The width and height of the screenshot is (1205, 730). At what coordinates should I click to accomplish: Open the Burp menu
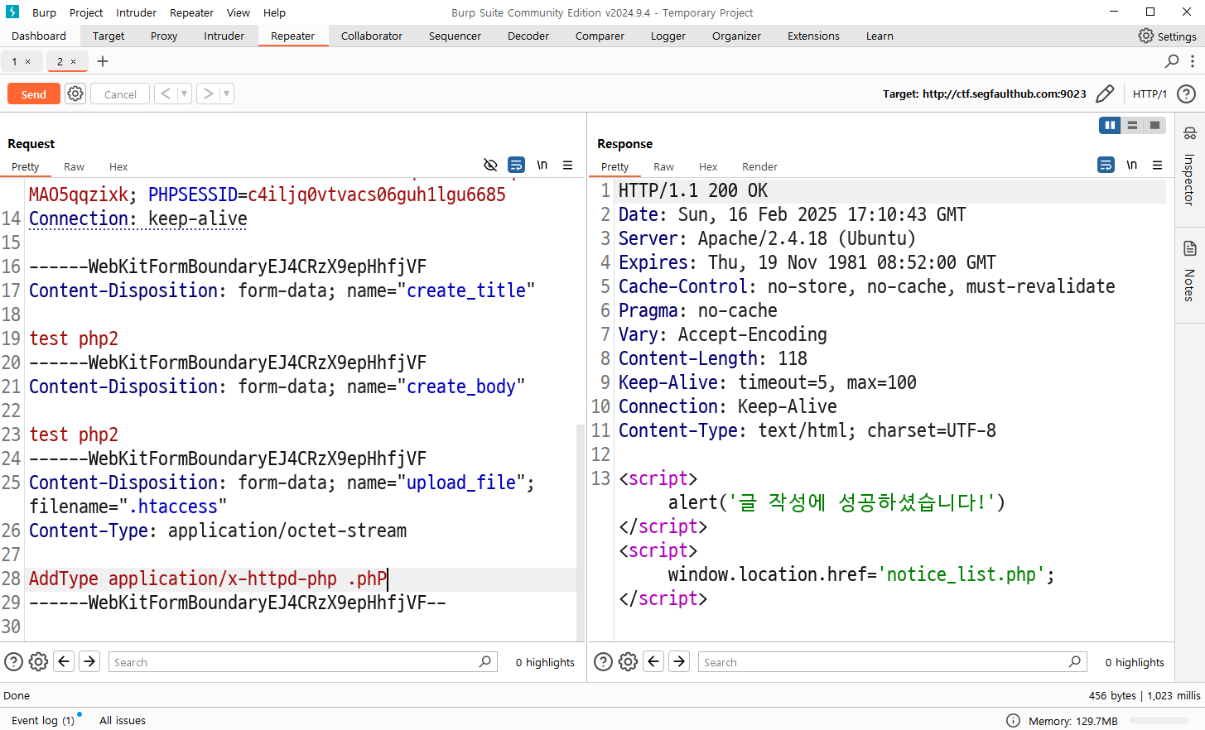[x=45, y=12]
